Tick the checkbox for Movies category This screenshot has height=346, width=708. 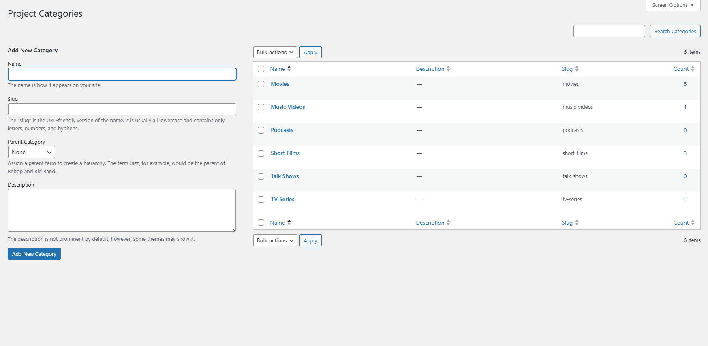(x=261, y=84)
